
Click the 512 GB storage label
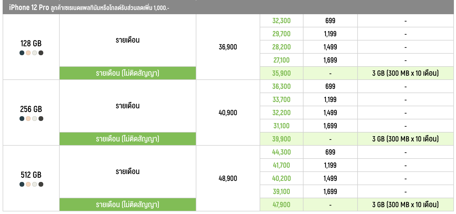[x=31, y=175]
